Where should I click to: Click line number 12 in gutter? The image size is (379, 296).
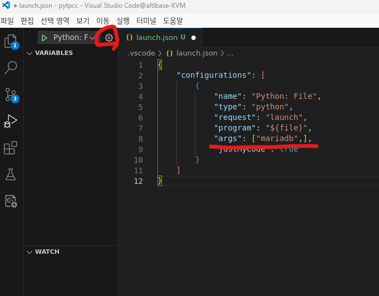[139, 181]
